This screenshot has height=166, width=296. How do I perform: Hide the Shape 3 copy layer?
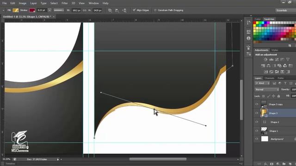(257, 104)
